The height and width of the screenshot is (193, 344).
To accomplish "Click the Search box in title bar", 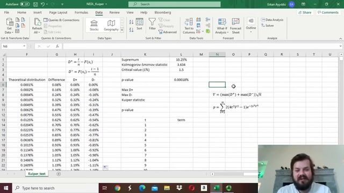I will click(174, 4).
